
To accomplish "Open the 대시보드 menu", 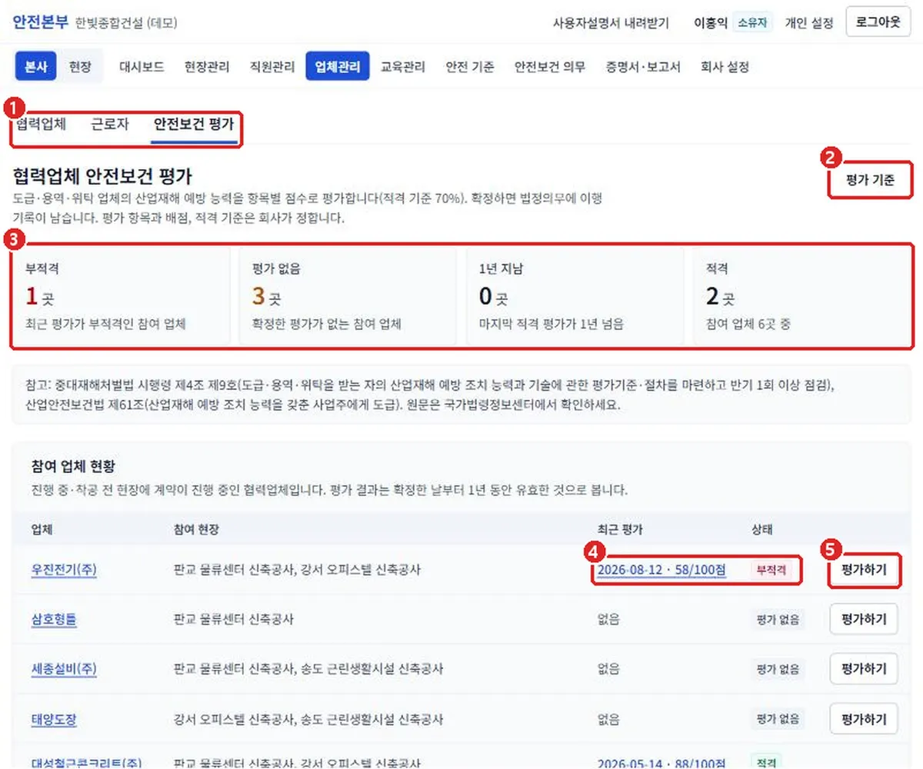I will pos(142,67).
